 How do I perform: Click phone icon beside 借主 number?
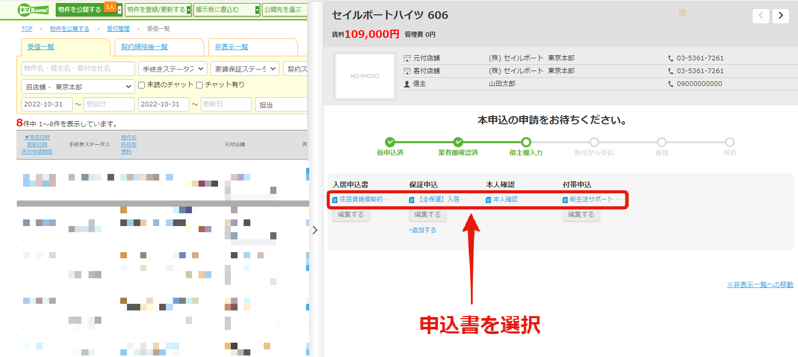(x=671, y=84)
